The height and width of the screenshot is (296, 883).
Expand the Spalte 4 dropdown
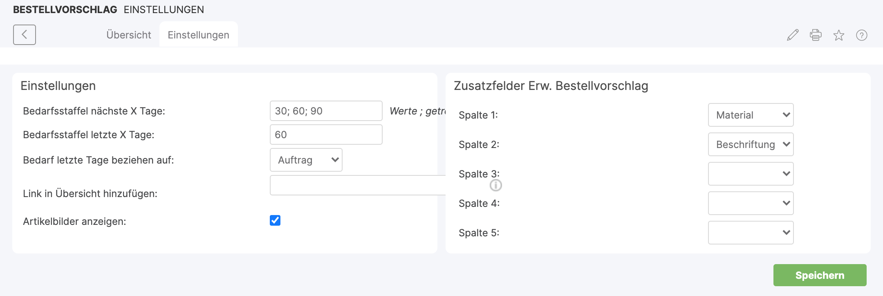[x=751, y=203]
